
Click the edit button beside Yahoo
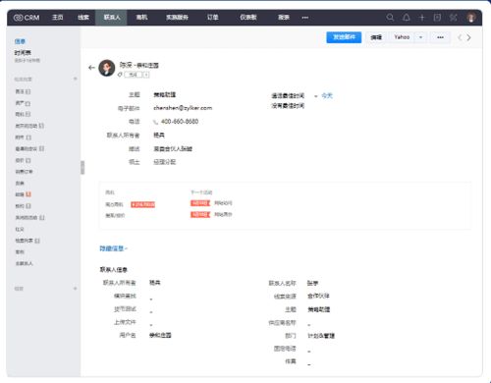click(x=376, y=37)
